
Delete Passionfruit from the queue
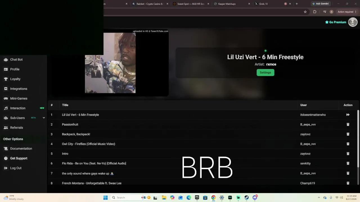(348, 125)
